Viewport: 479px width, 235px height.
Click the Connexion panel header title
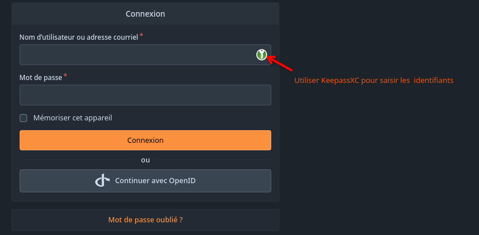tap(145, 14)
